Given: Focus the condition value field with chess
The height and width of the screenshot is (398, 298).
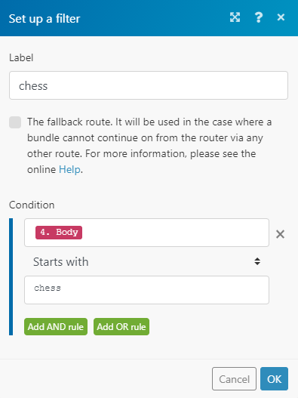Looking at the screenshot, I should [x=146, y=290].
